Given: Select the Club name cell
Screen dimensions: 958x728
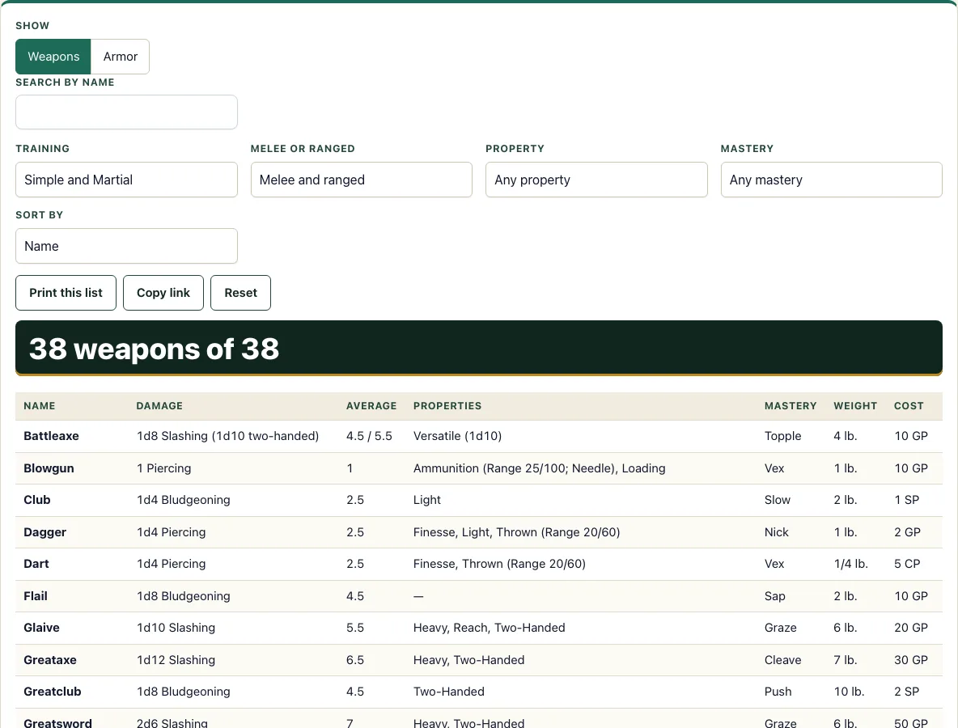Looking at the screenshot, I should click(37, 500).
